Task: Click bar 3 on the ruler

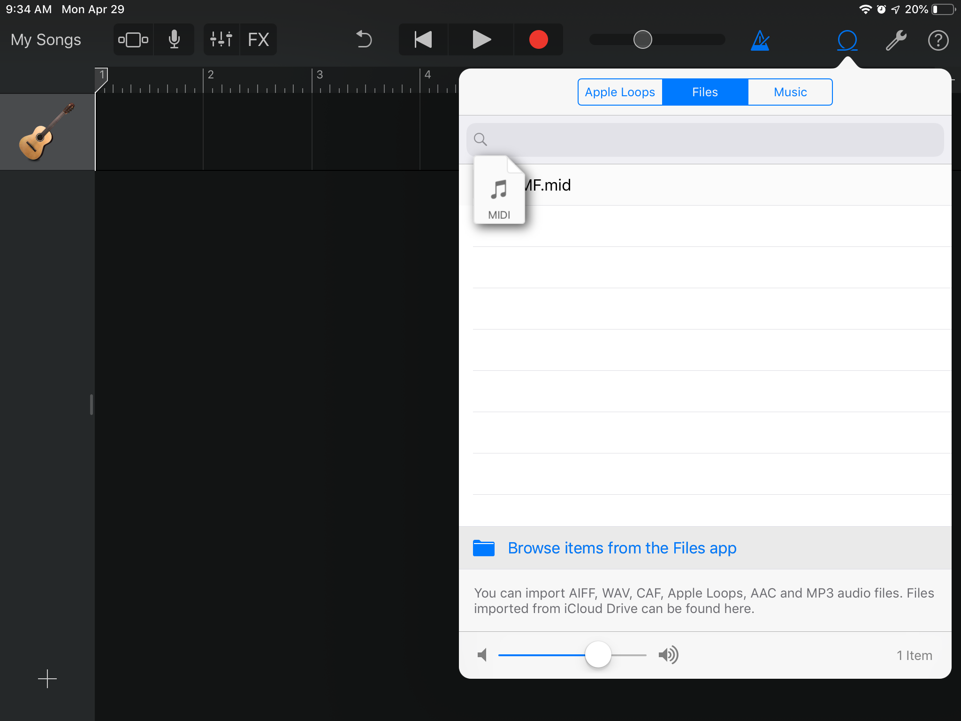Action: pyautogui.click(x=320, y=75)
